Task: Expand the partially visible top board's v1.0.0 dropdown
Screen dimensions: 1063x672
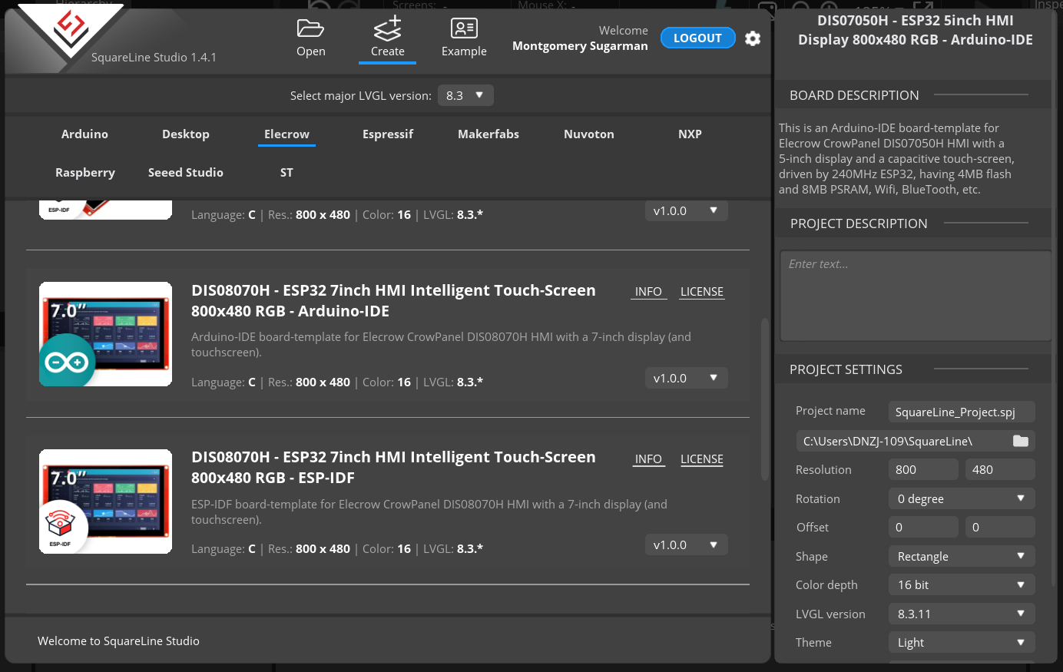Action: (x=686, y=210)
